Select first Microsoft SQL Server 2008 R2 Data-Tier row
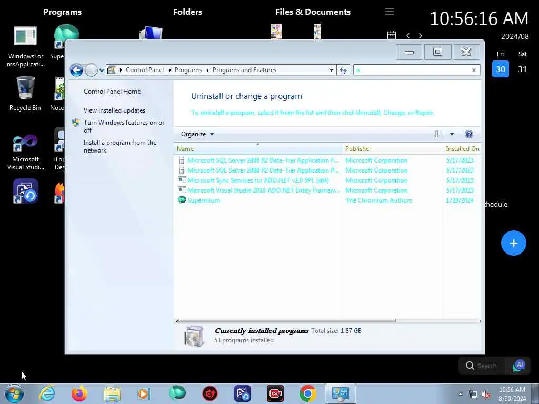This screenshot has height=404, width=539. coord(328,160)
